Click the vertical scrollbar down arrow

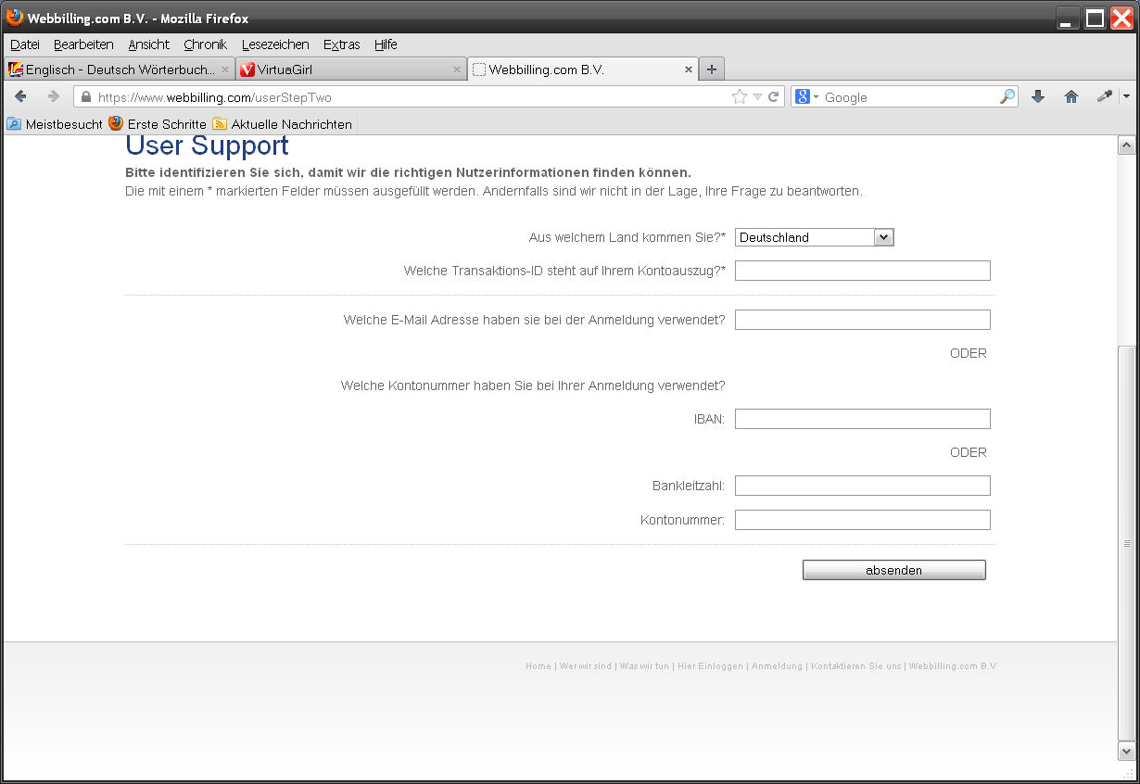click(1126, 751)
